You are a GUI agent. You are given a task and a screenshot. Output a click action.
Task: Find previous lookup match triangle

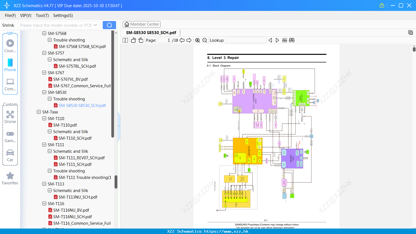pos(270,40)
